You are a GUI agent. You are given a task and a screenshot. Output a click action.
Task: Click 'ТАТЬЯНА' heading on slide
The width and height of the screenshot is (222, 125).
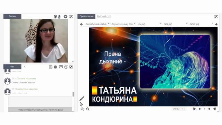[x=118, y=90]
